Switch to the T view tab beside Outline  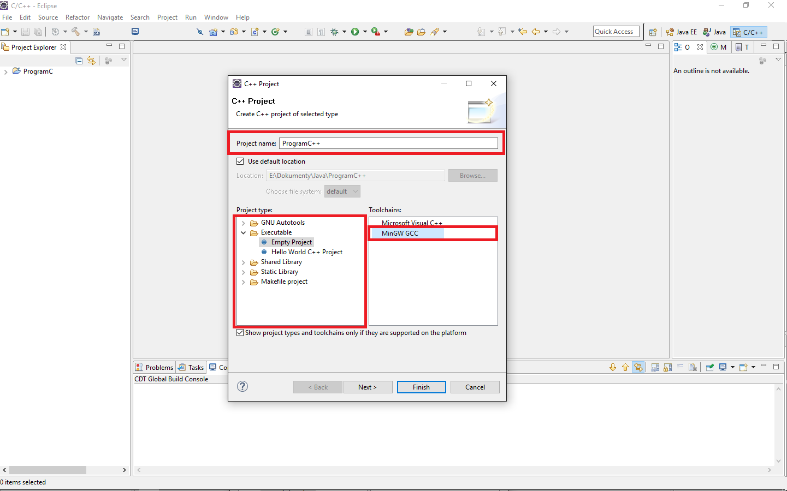[x=742, y=47]
